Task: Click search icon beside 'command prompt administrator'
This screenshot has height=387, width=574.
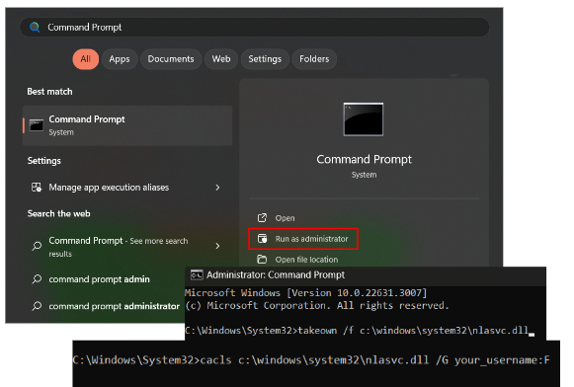Action: pos(37,306)
